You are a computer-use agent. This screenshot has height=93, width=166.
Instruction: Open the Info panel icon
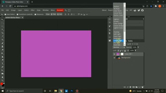[x=110, y=19]
